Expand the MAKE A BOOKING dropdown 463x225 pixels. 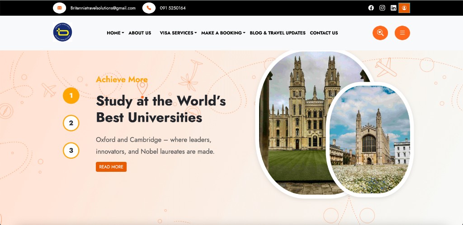(x=223, y=33)
